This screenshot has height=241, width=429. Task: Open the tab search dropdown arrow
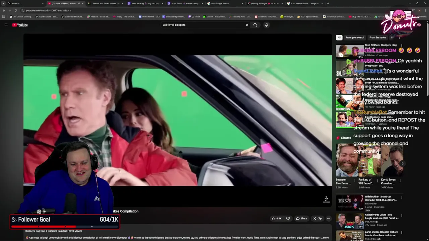click(x=4, y=3)
